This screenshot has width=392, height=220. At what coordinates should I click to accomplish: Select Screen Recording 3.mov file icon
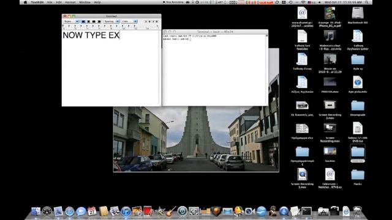click(x=302, y=174)
